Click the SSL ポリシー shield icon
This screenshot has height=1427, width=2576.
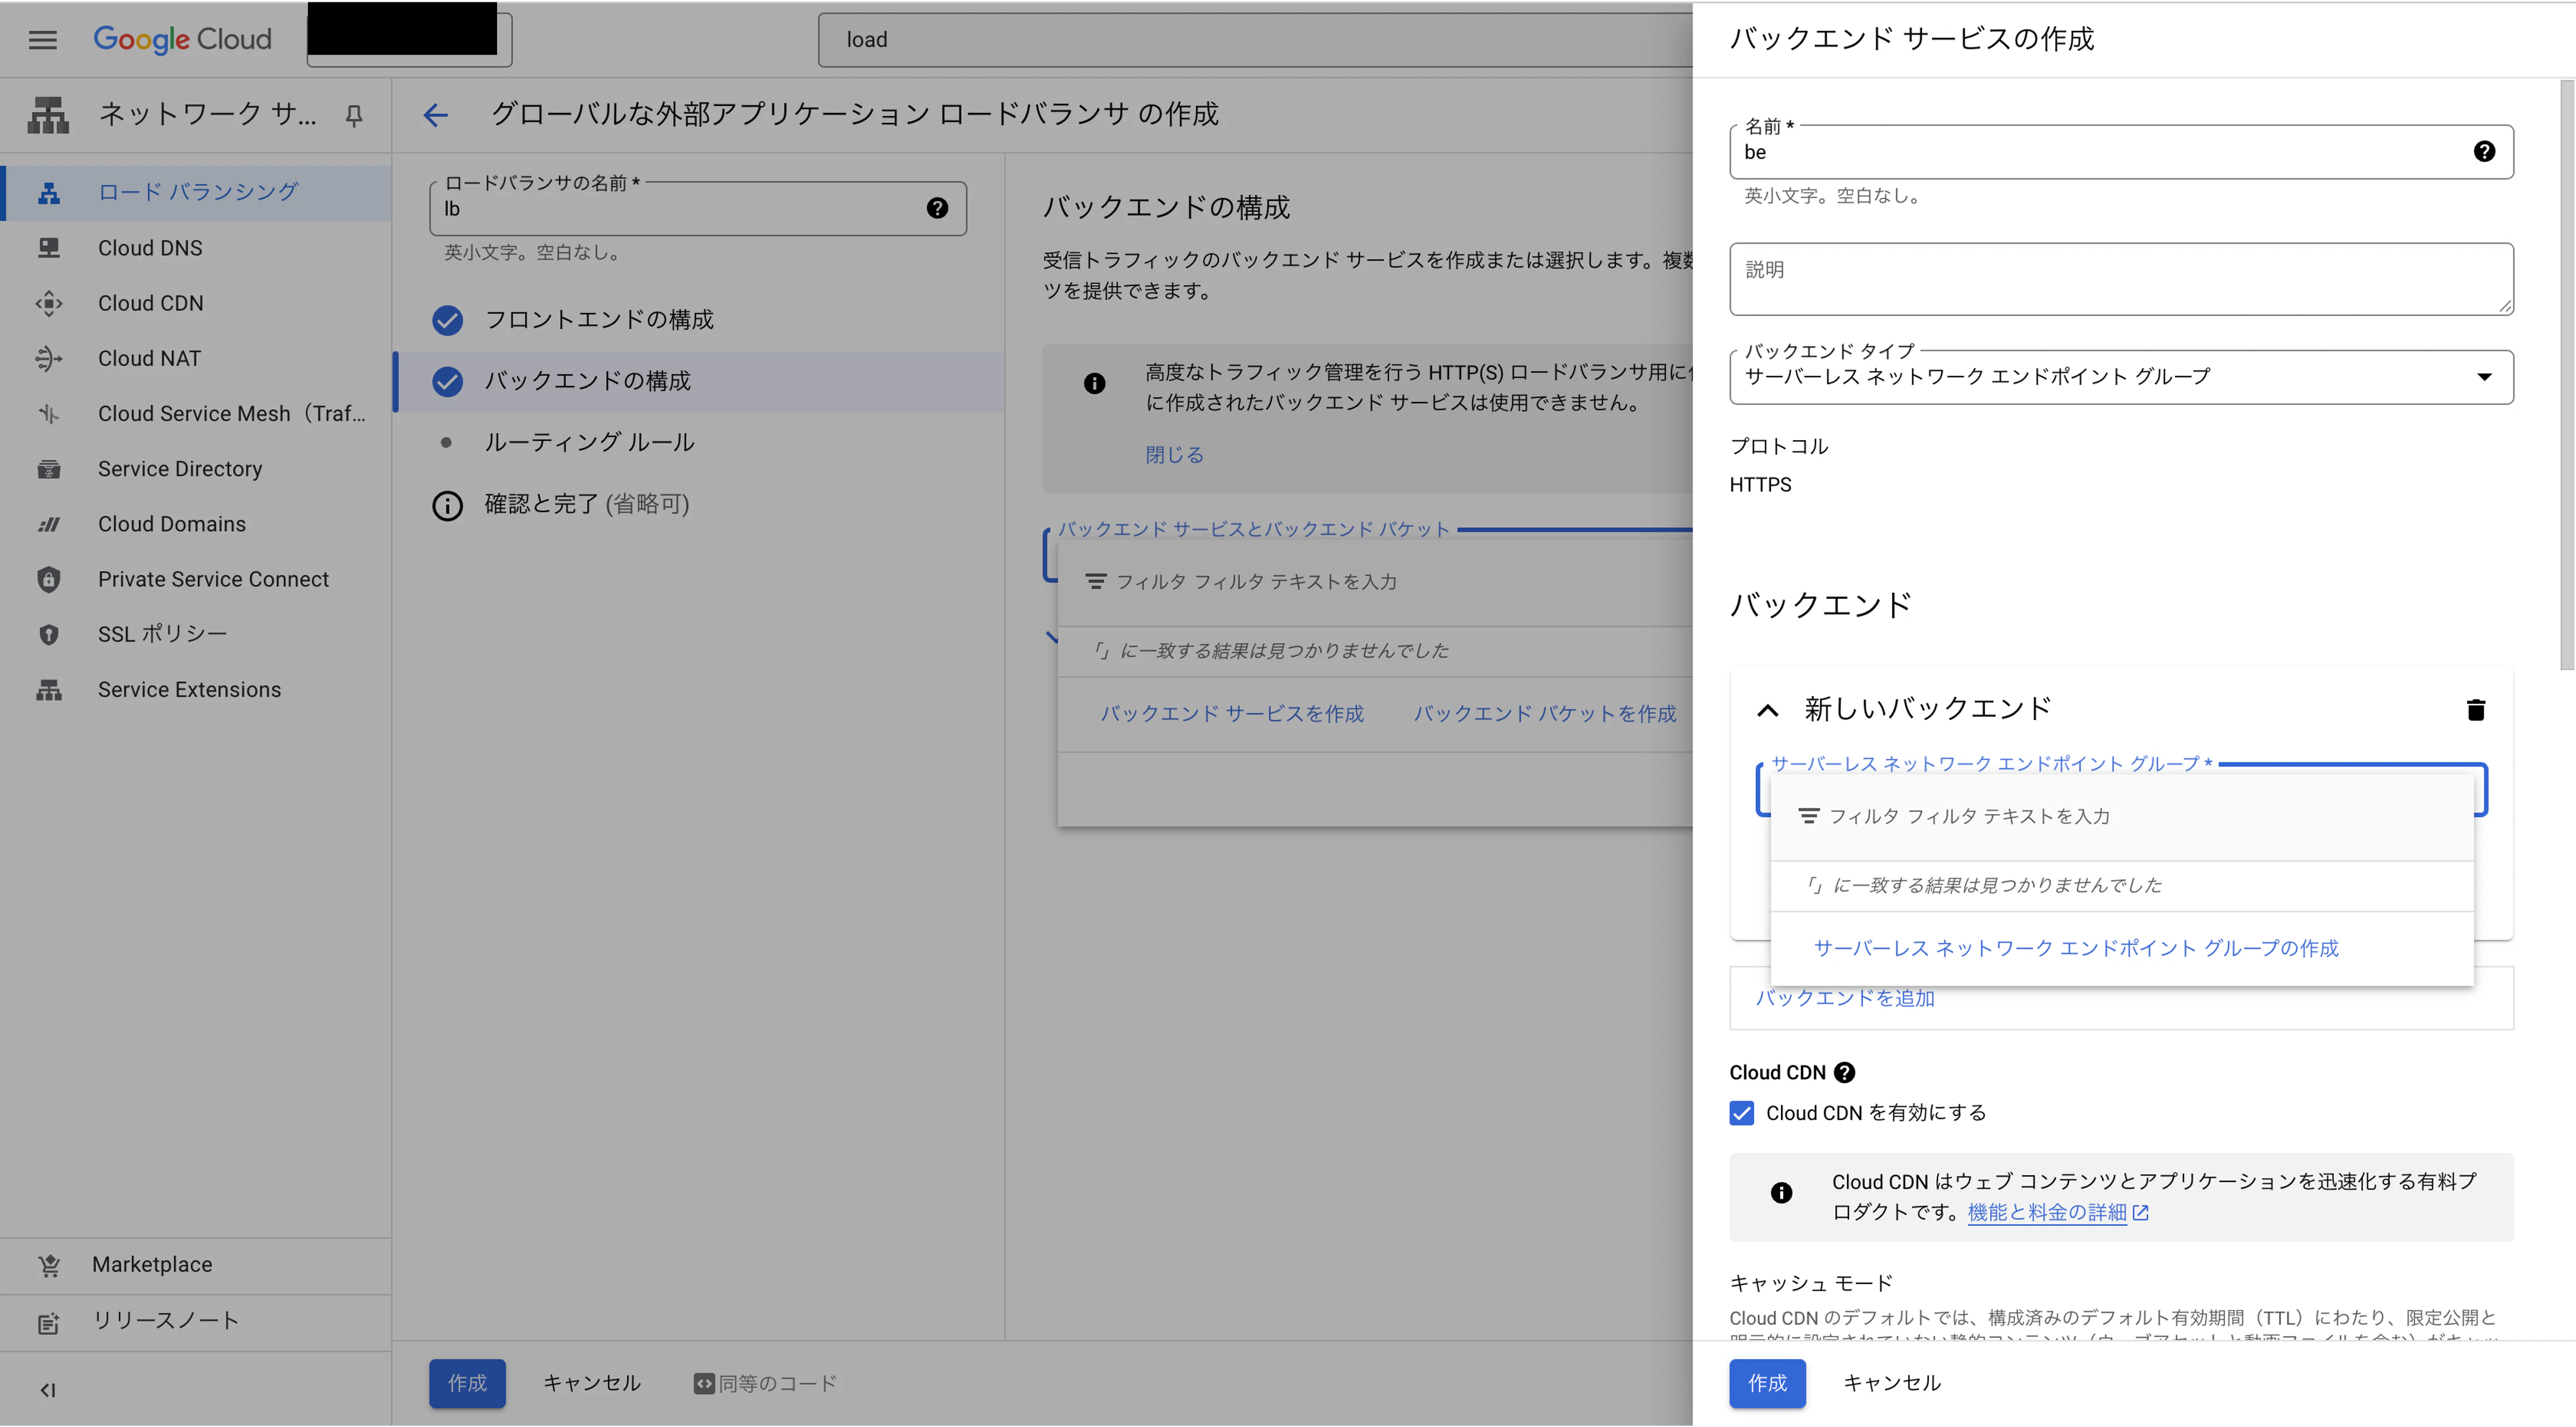pyautogui.click(x=48, y=634)
